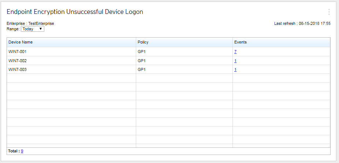Select the WIN7-001 device name cell
The height and width of the screenshot is (163, 339).
(18, 52)
